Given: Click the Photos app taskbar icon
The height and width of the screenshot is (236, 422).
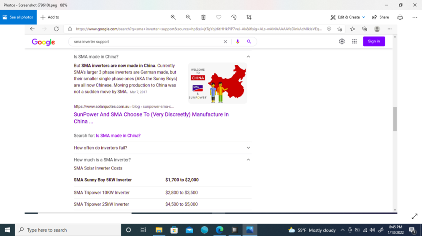Looking at the screenshot, I should [250, 230].
